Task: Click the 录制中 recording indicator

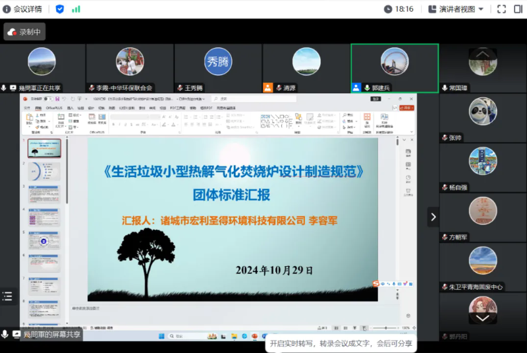Action: click(24, 32)
